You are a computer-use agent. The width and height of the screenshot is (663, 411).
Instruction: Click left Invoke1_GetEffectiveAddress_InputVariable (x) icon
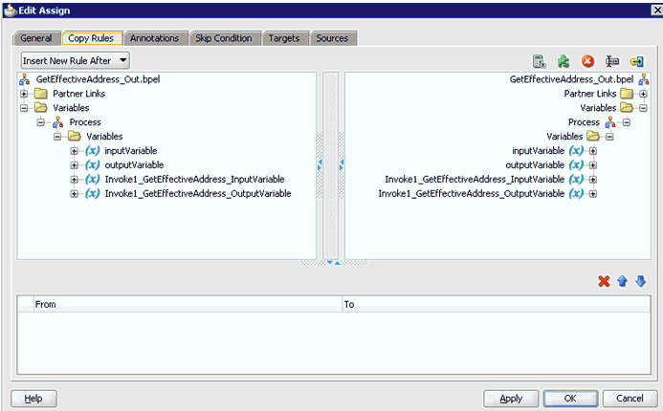pyautogui.click(x=92, y=179)
